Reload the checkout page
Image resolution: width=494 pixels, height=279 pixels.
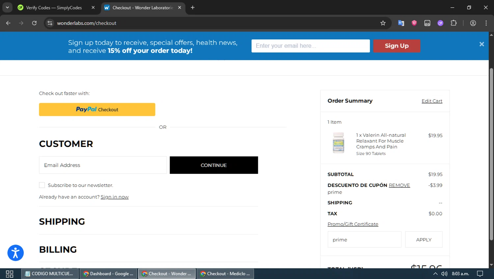34,23
